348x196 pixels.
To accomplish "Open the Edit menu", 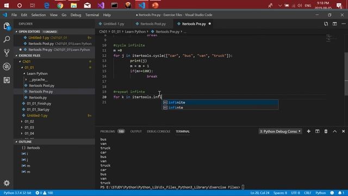I will point(24,15).
